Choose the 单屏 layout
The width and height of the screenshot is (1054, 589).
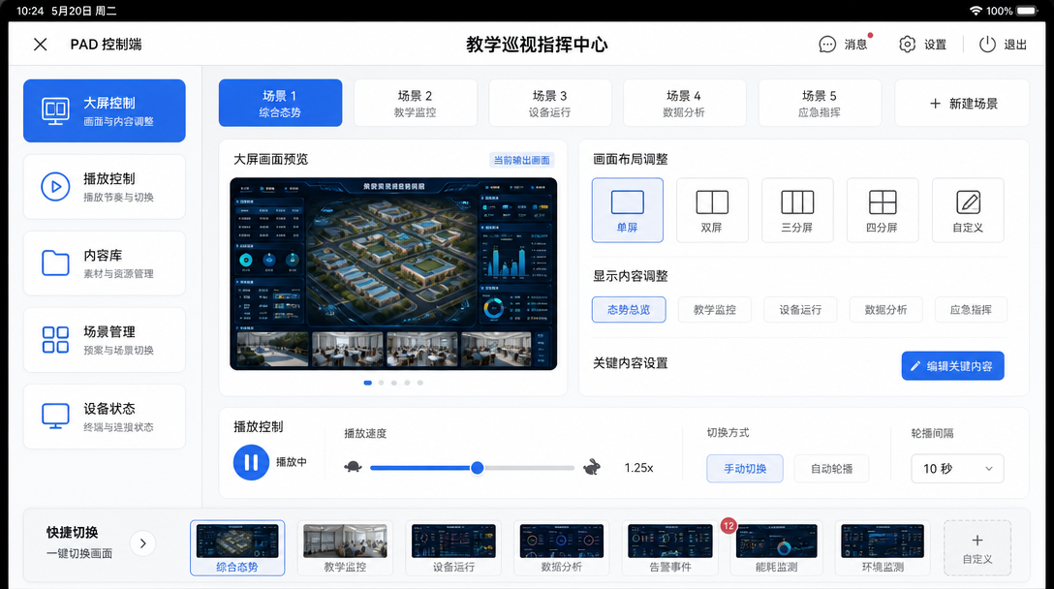point(627,210)
